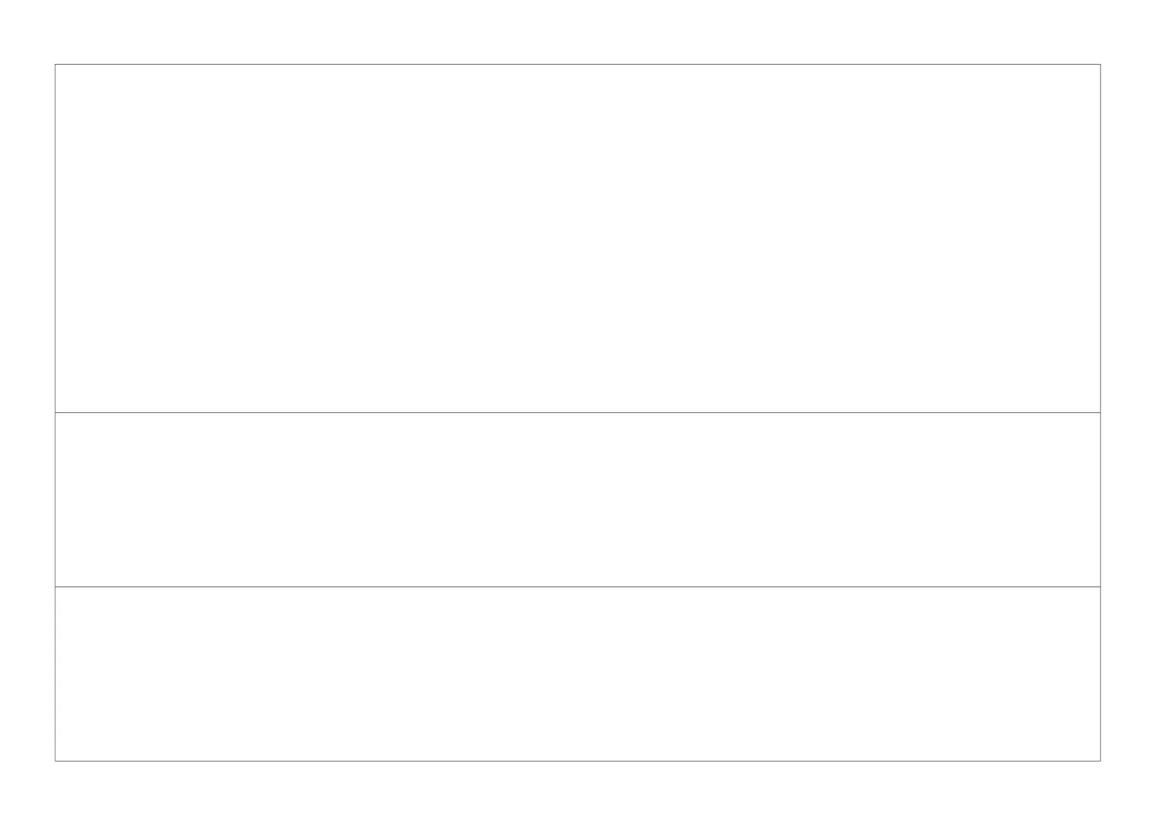Image resolution: width=1156 pixels, height=817 pixels.
Task: Click inside the large top empty panel
Action: (x=578, y=238)
